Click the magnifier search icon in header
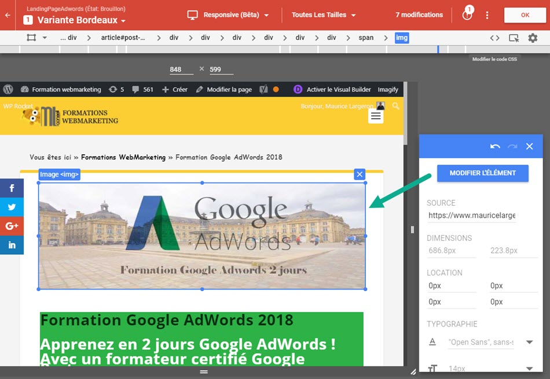Screen dimensions: 550x379 pyautogui.click(x=395, y=106)
